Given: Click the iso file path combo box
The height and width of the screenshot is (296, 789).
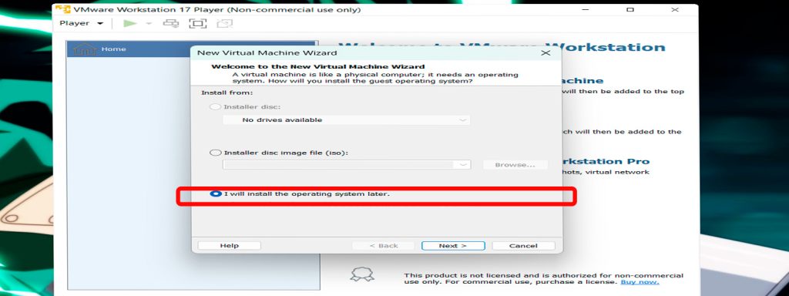Looking at the screenshot, I should (347, 165).
